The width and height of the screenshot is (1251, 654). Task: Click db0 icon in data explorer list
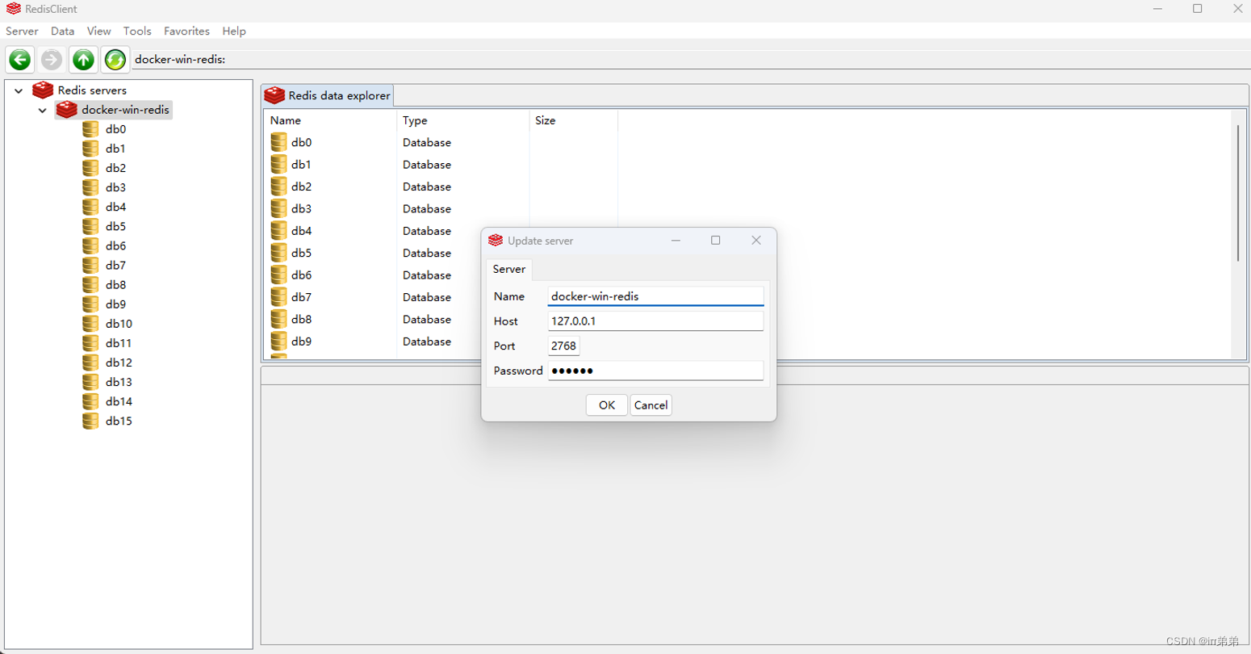tap(278, 142)
